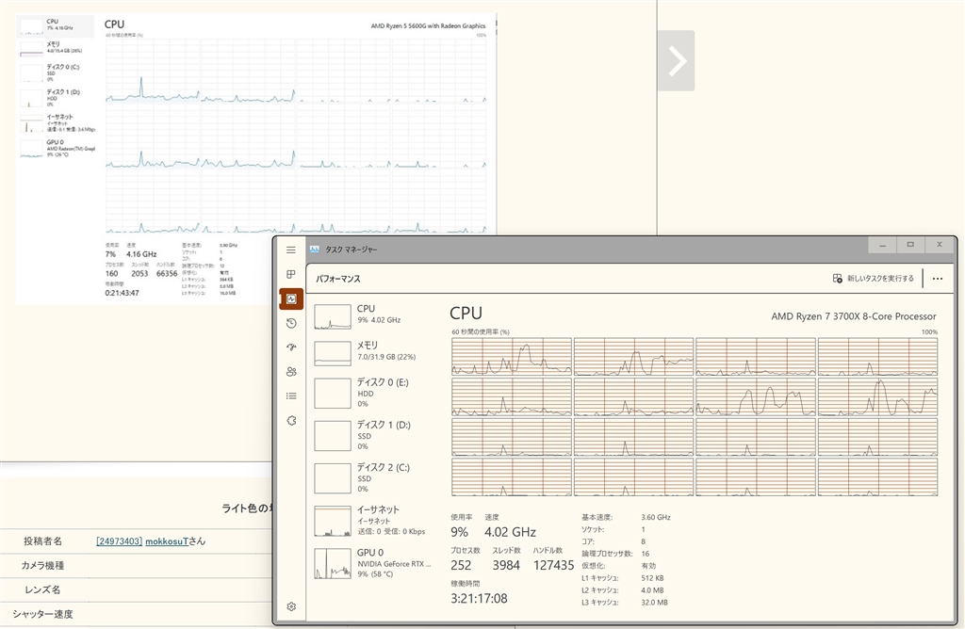Click the AMD Ryzen 7 3700X processor name
965x629 pixels.
[854, 316]
